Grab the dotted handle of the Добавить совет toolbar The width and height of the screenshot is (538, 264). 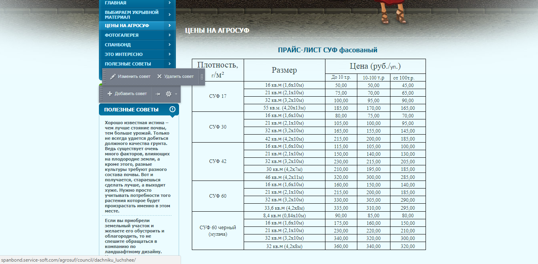tap(101, 94)
